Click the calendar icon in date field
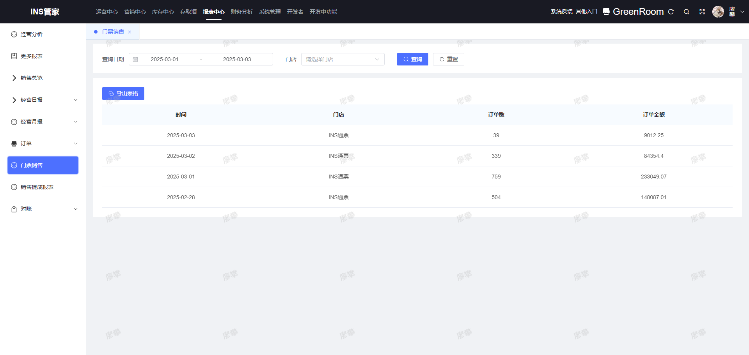The width and height of the screenshot is (749, 355). point(135,59)
